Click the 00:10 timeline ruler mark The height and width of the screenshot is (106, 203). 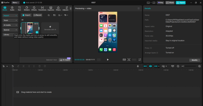(66, 70)
